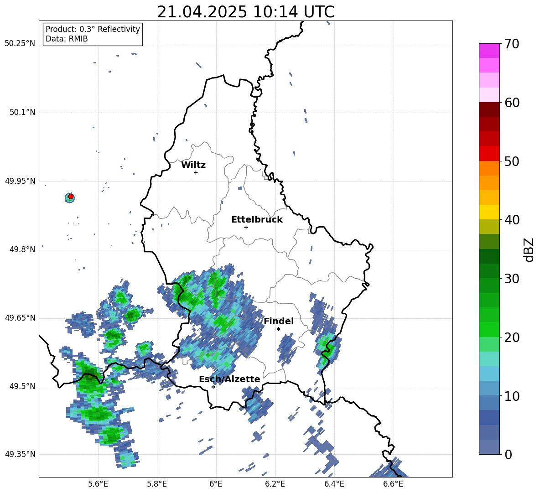Click the 'Product: 0.3° Reflectivity' text

click(x=93, y=29)
